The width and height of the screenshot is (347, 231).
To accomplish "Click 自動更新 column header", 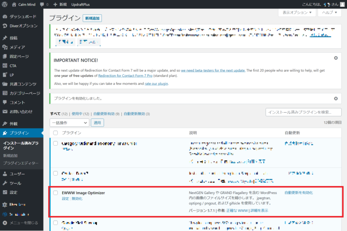I will [x=292, y=133].
